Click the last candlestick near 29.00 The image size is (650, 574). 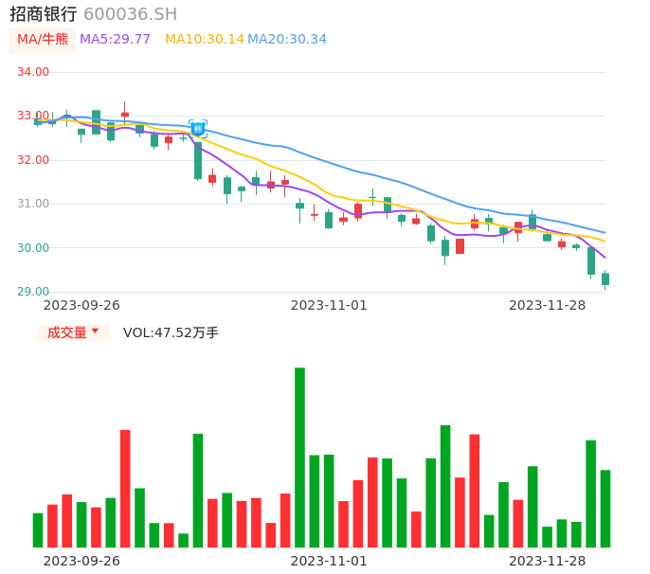605,279
